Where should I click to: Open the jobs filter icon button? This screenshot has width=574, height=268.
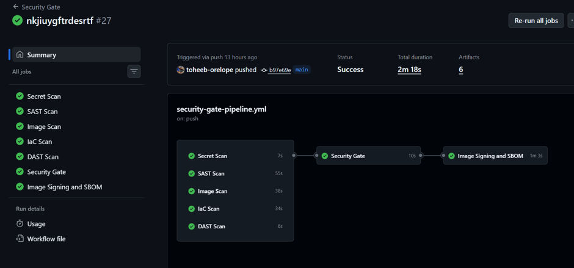coord(134,71)
